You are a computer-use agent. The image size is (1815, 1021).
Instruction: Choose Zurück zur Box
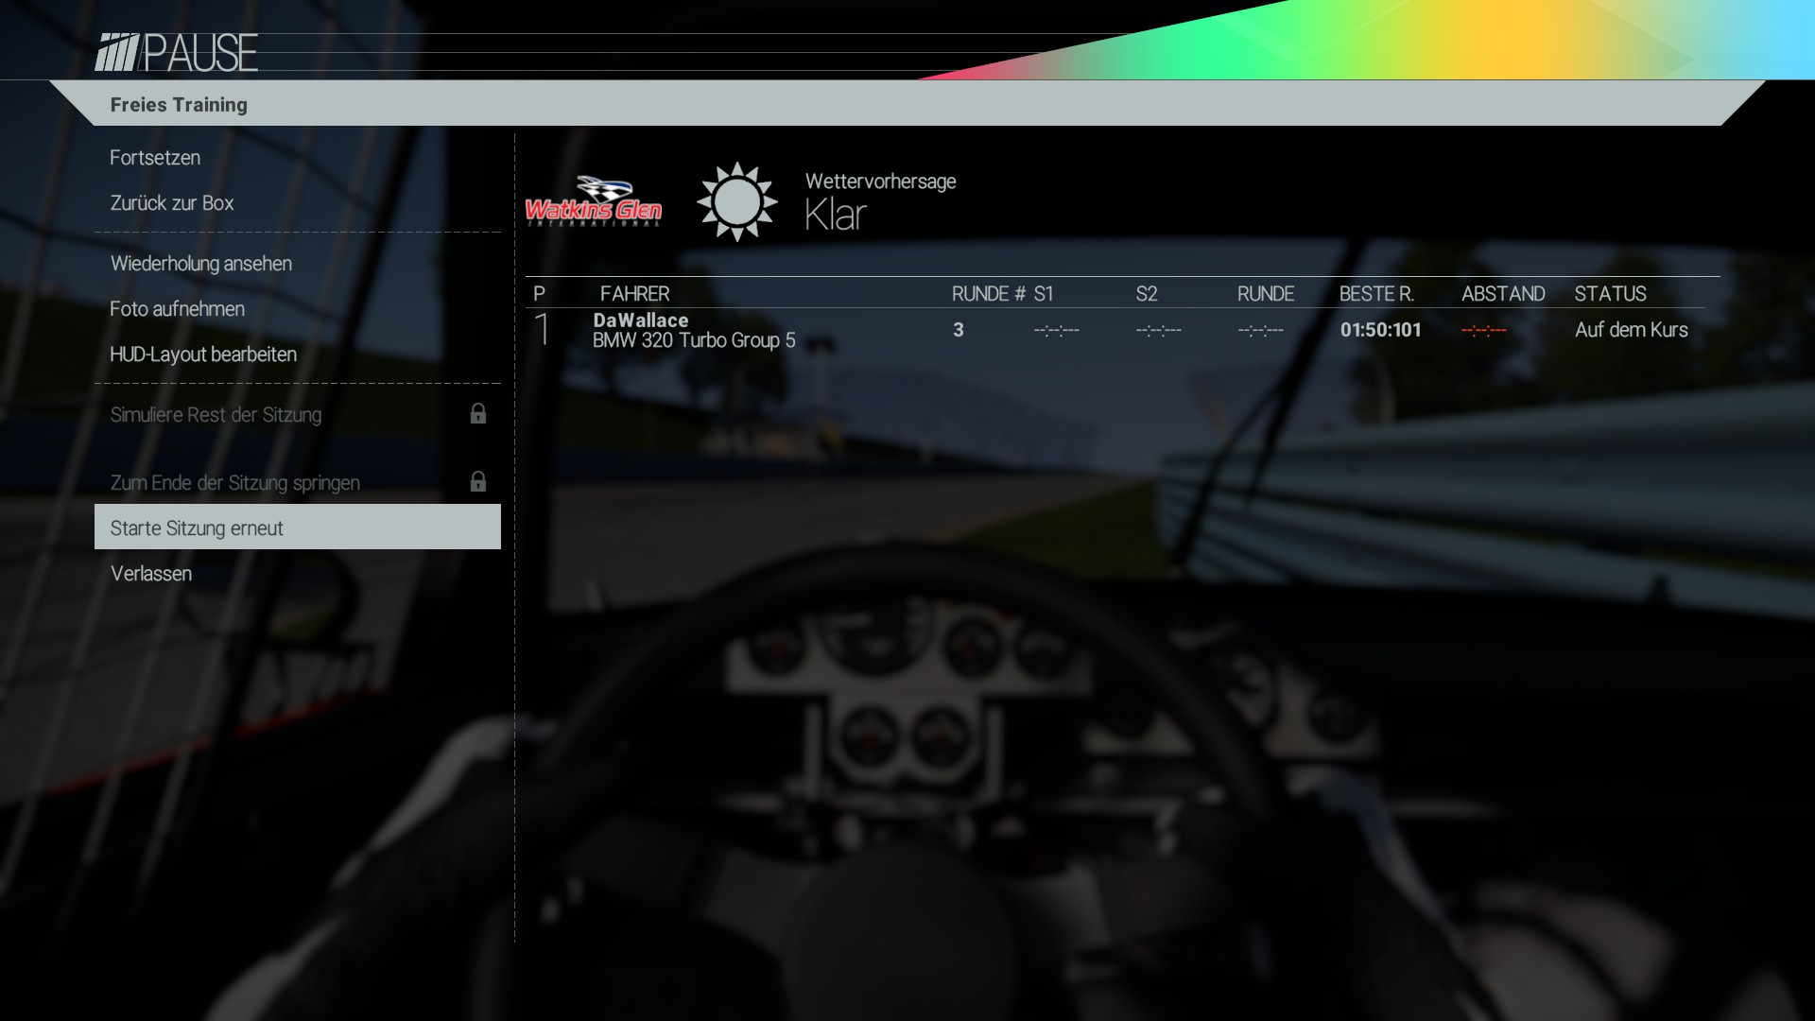coord(297,203)
